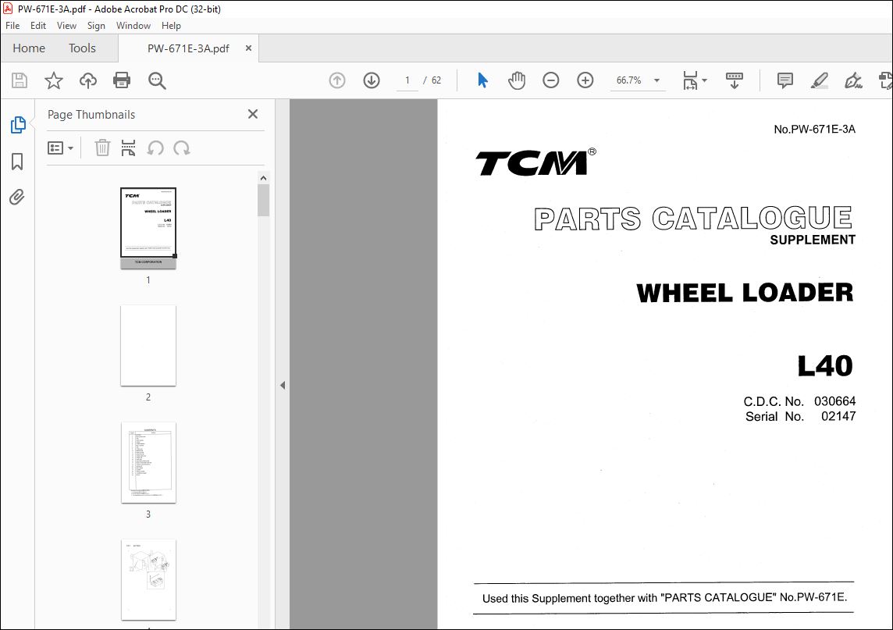Click the fit page width icon
893x630 pixels.
[690, 80]
